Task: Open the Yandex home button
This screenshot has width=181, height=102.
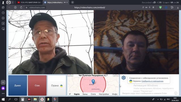Action: pyautogui.click(x=15, y=8)
